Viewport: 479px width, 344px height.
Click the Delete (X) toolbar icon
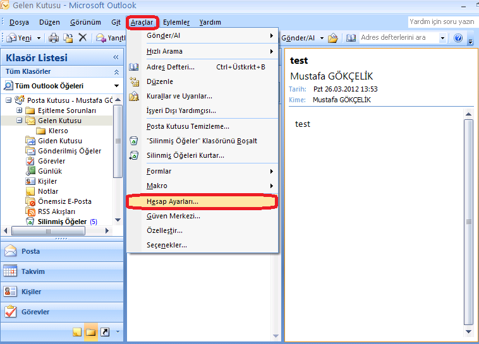point(82,38)
